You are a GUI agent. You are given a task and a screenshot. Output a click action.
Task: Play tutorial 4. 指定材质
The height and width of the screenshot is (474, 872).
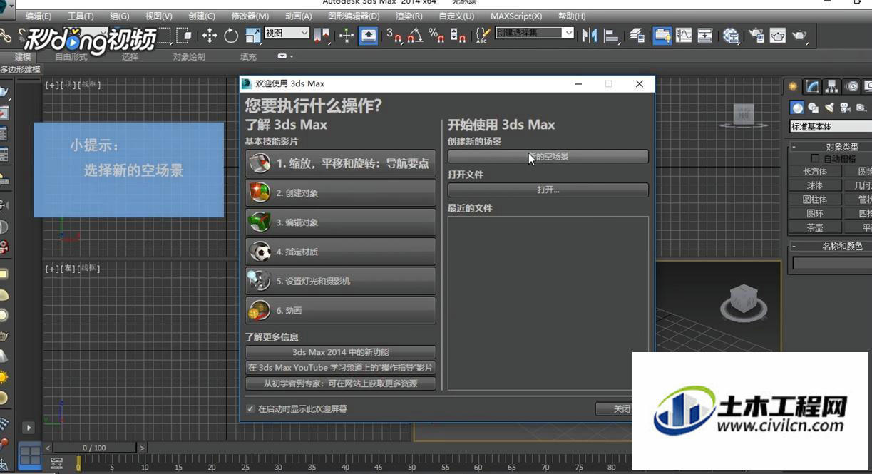coord(340,252)
